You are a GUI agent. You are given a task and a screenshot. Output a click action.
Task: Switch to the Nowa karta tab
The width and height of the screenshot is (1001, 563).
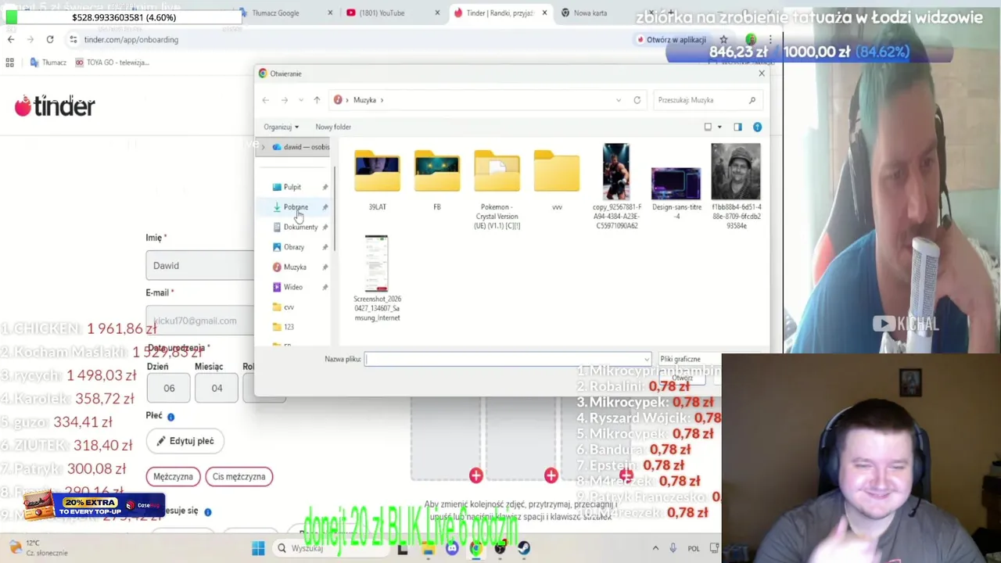[x=590, y=13]
